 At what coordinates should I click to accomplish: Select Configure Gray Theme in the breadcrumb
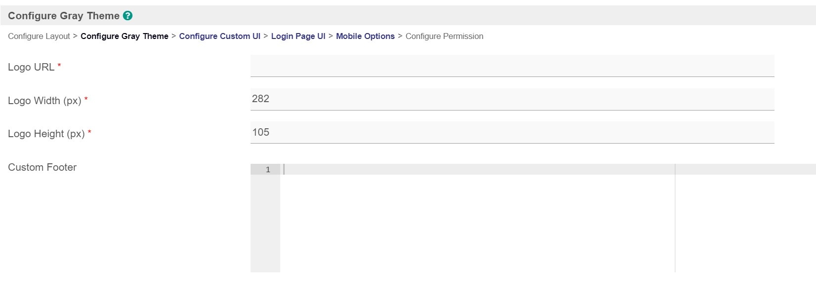(x=125, y=37)
